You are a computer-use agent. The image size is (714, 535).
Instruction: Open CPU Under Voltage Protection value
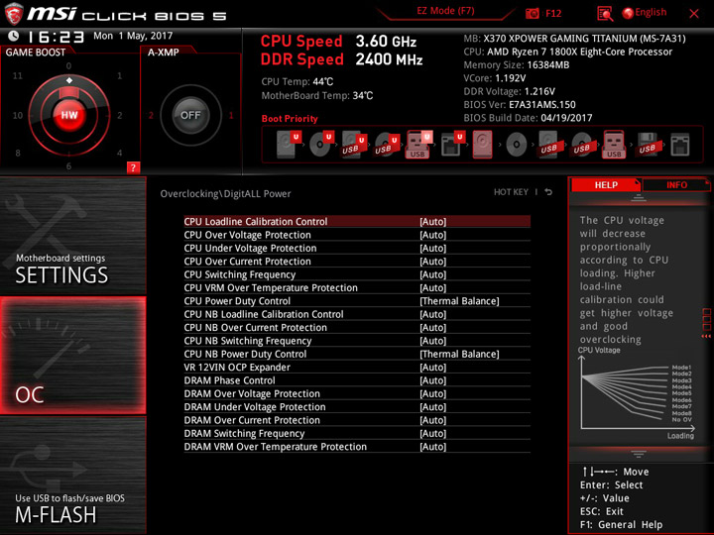(x=433, y=248)
